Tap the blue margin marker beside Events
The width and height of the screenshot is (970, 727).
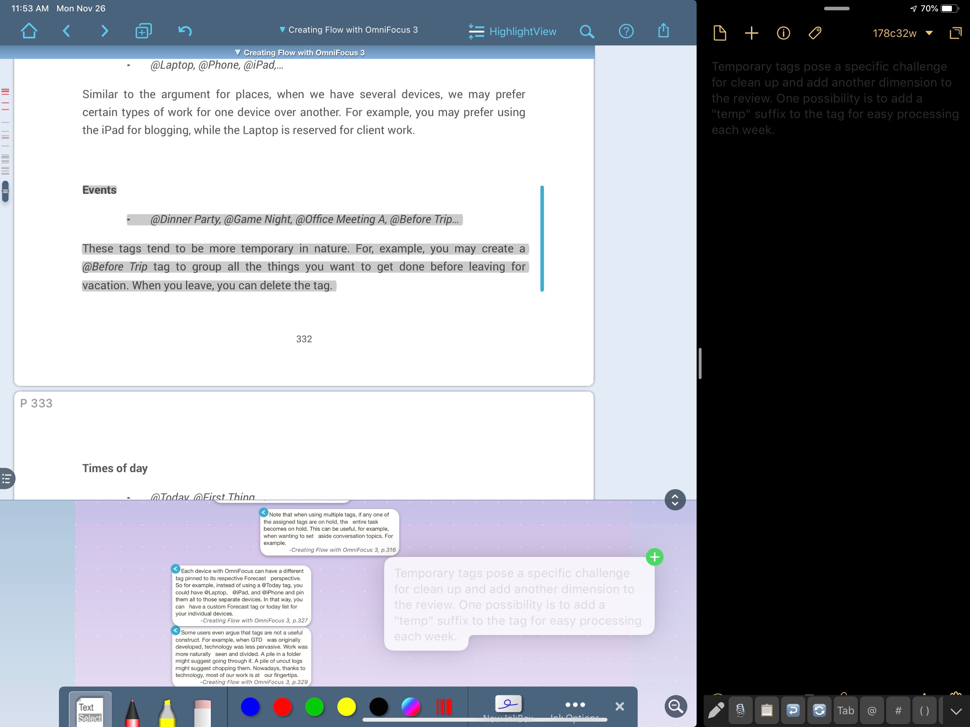(542, 239)
